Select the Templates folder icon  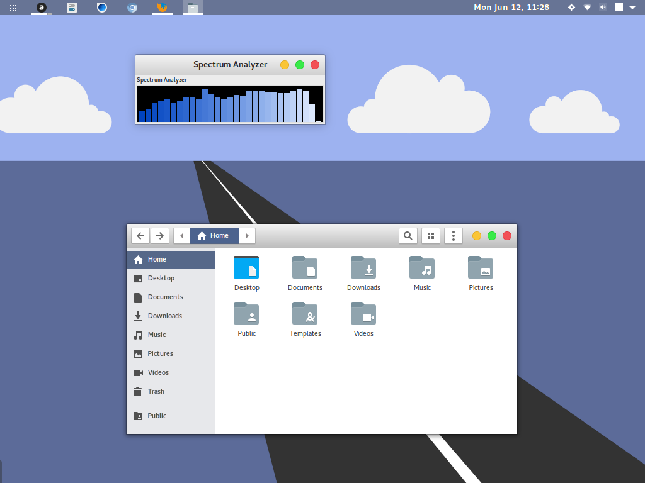(x=305, y=314)
